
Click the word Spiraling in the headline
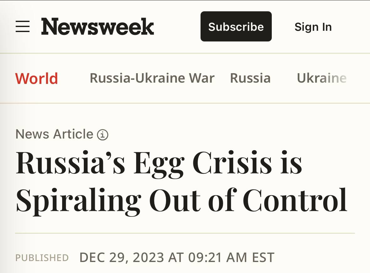click(x=78, y=201)
